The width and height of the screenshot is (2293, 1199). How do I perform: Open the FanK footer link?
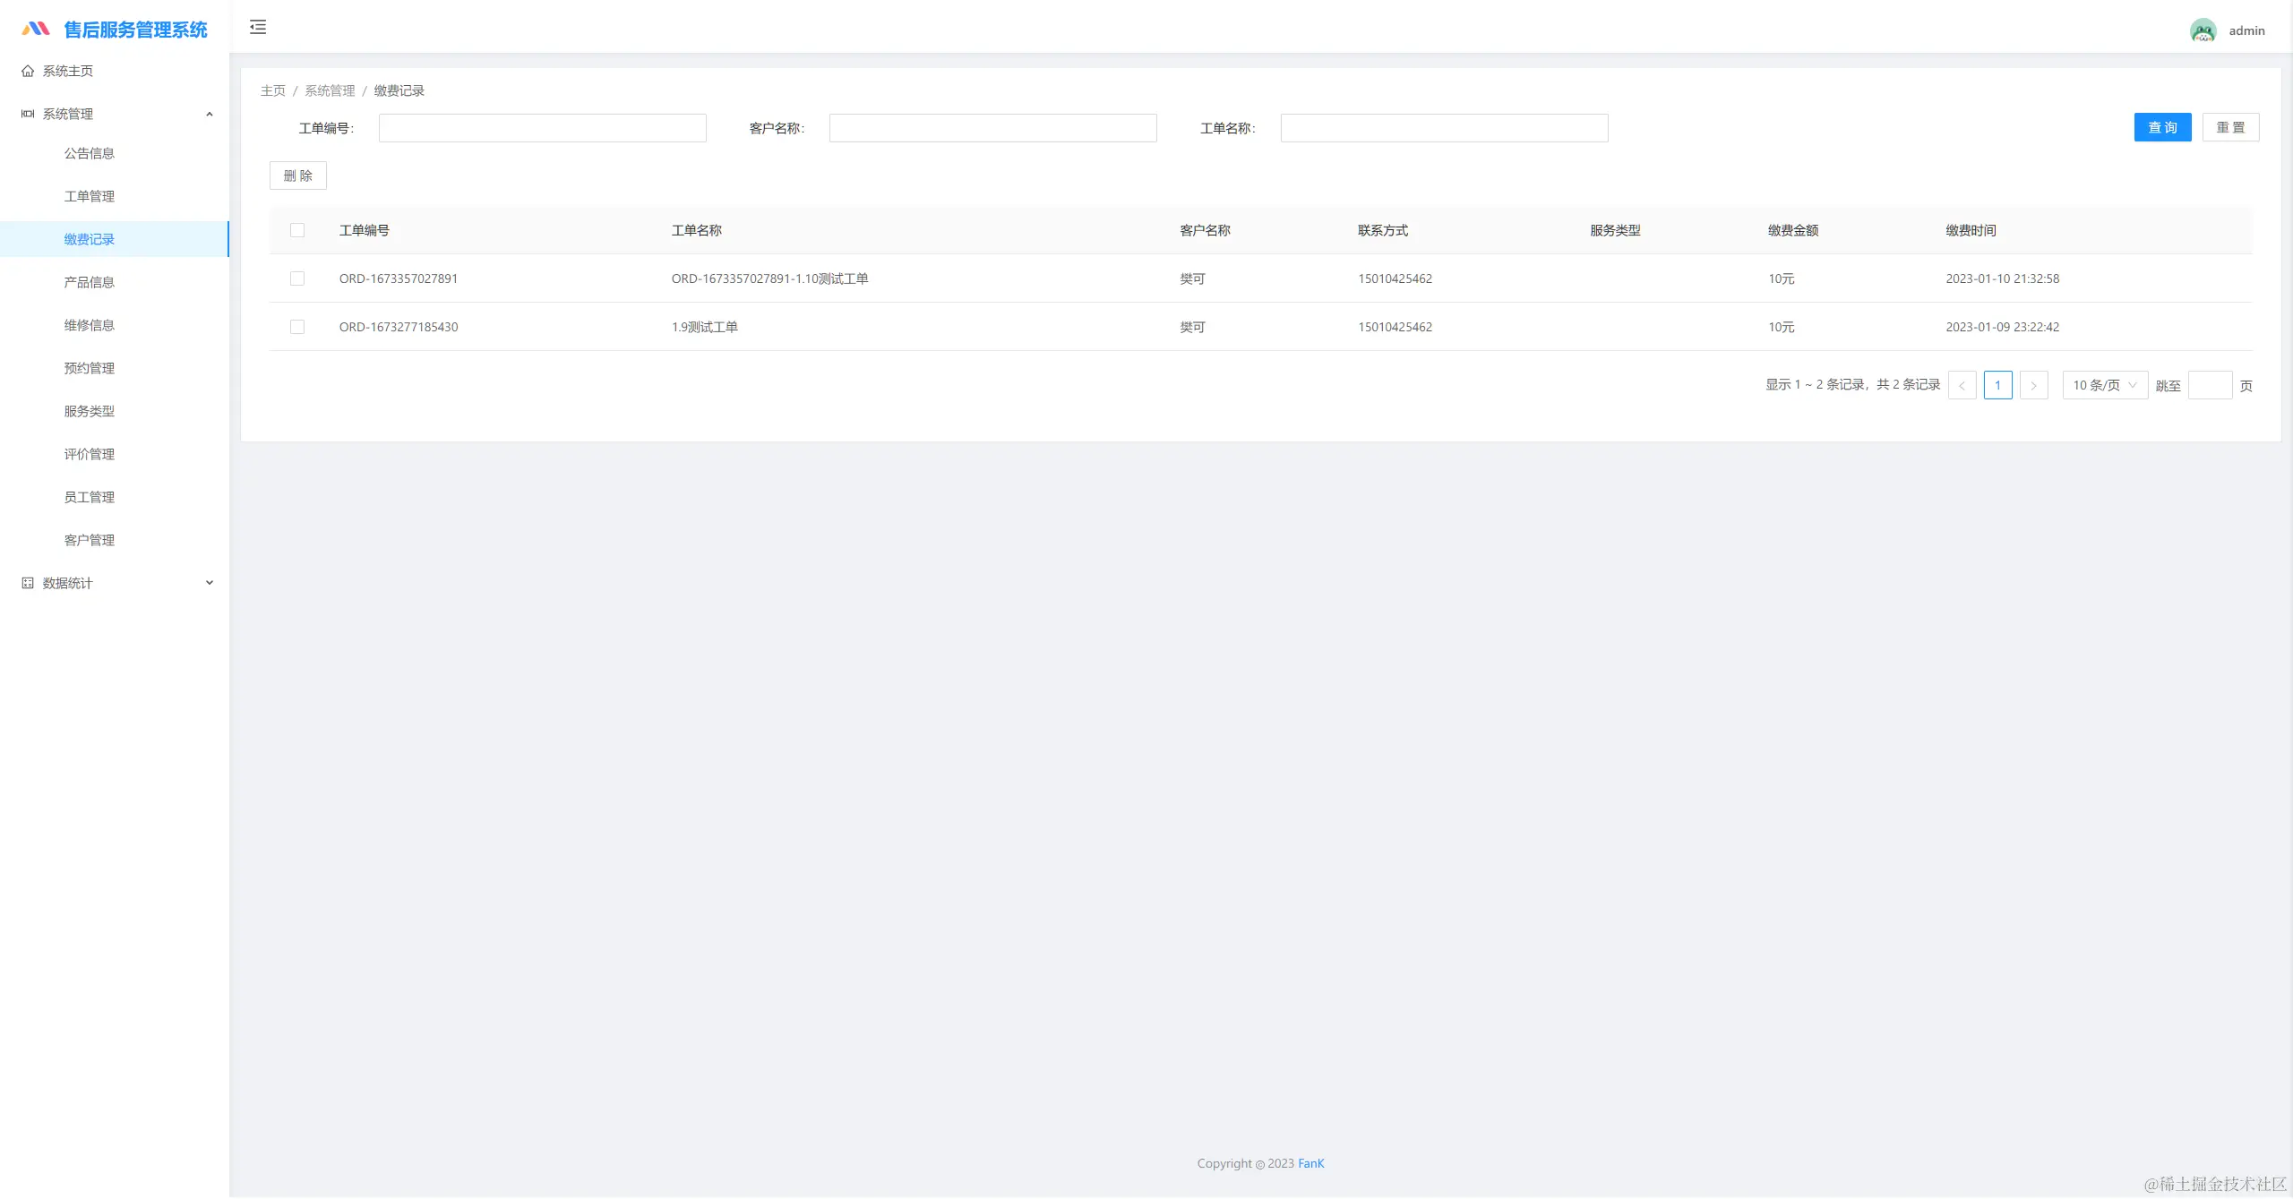tap(1310, 1163)
